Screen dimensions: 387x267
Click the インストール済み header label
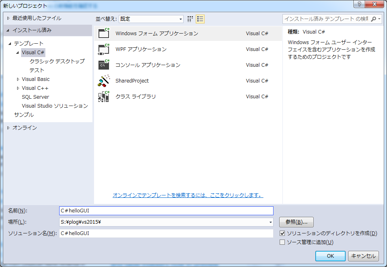(32, 30)
